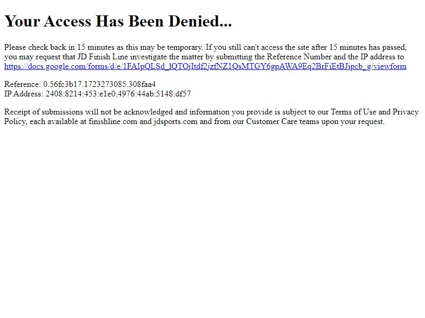Click the "IP Address:" label
The width and height of the screenshot is (425, 318).
[23, 94]
